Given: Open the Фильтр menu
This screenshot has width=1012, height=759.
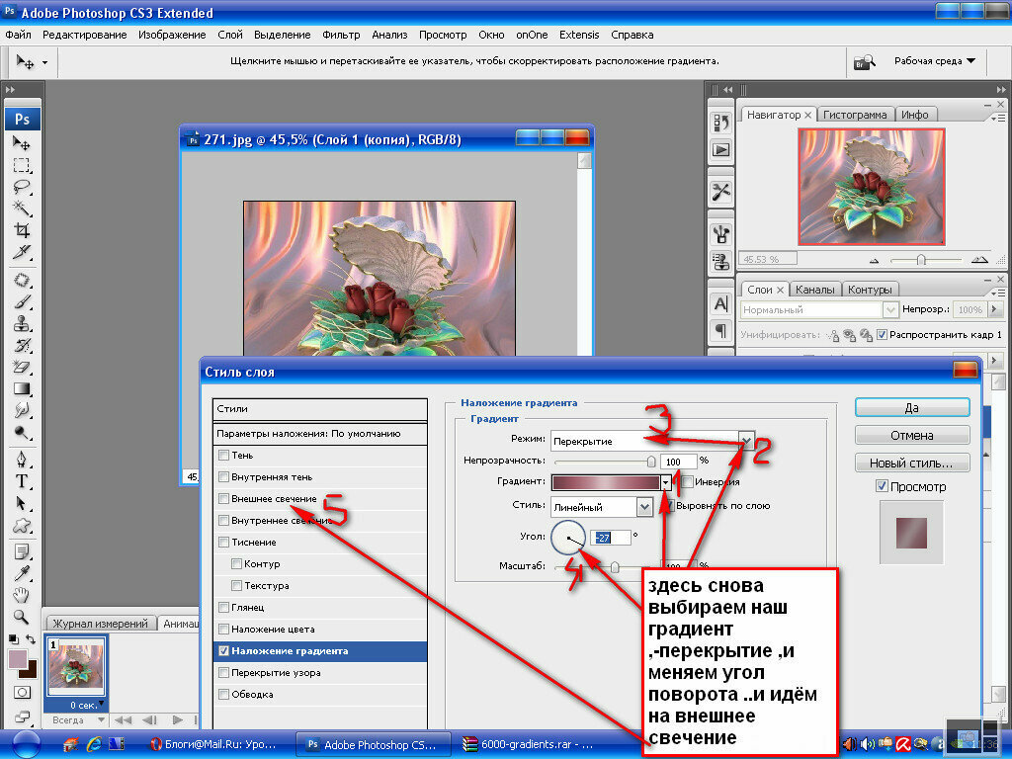Looking at the screenshot, I should 341,35.
